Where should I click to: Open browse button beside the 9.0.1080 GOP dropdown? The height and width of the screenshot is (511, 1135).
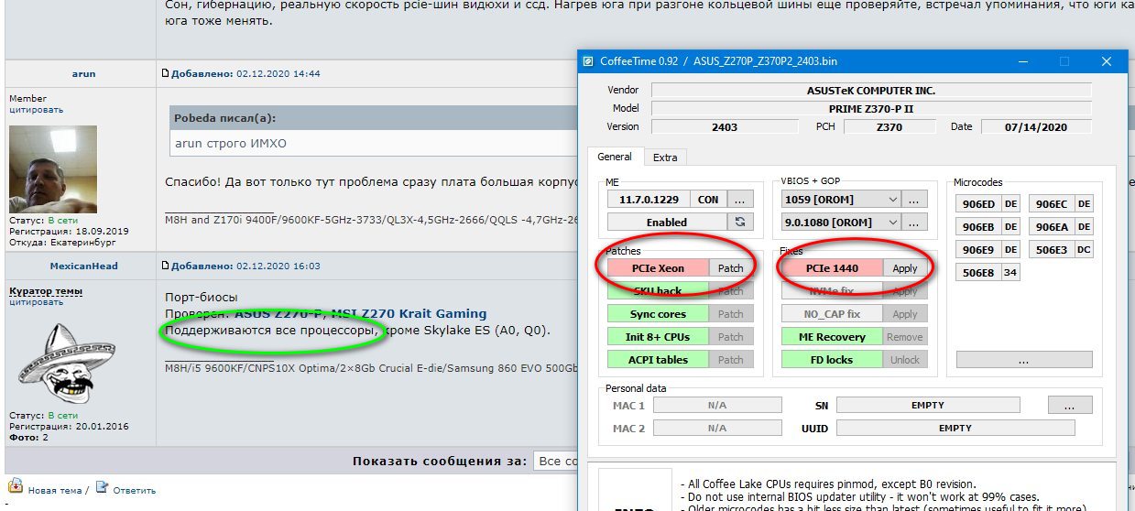coord(914,222)
